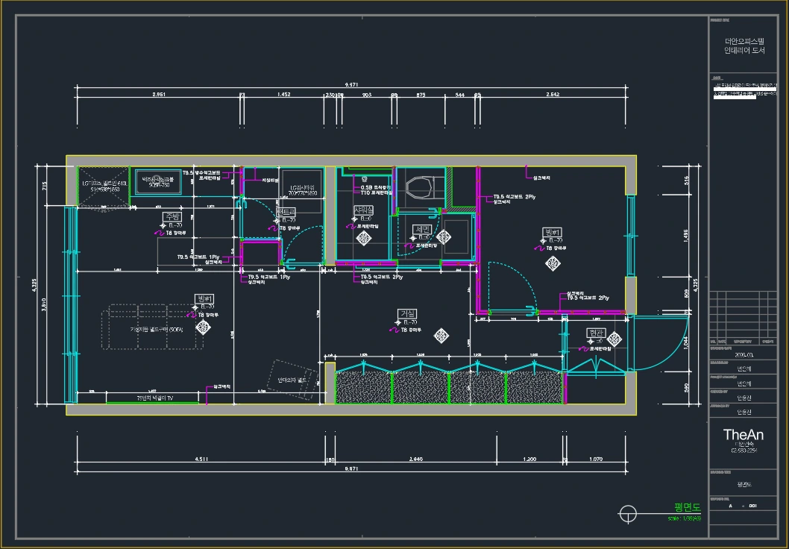Select the project title '더안오피스텔 인테리어 도서'

(744, 46)
